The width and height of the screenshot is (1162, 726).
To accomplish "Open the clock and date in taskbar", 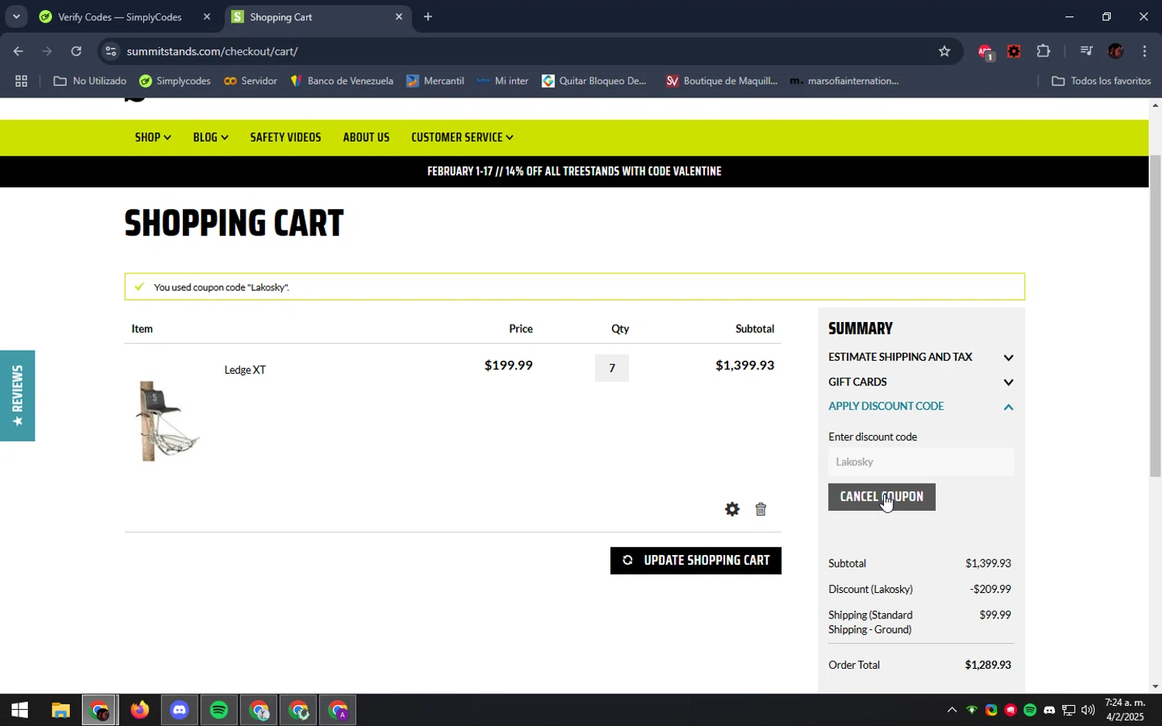I will tap(1125, 710).
